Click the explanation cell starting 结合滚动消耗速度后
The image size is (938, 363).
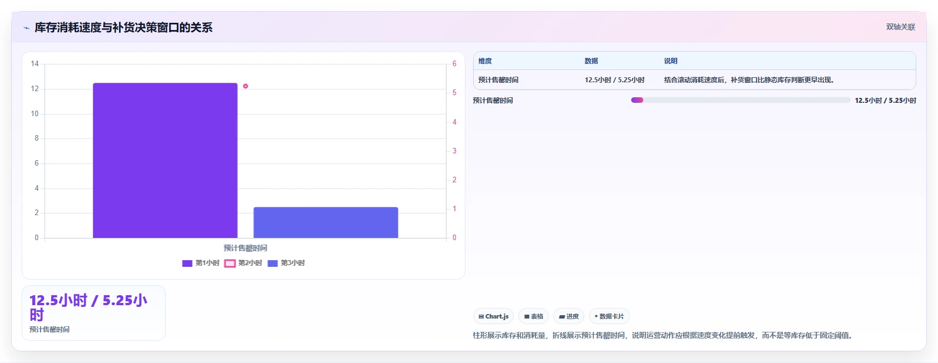point(751,80)
